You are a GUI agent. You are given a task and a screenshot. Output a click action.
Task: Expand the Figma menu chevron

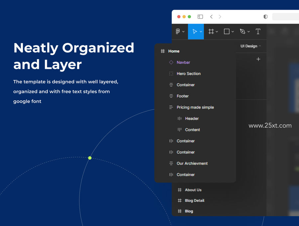click(x=183, y=32)
